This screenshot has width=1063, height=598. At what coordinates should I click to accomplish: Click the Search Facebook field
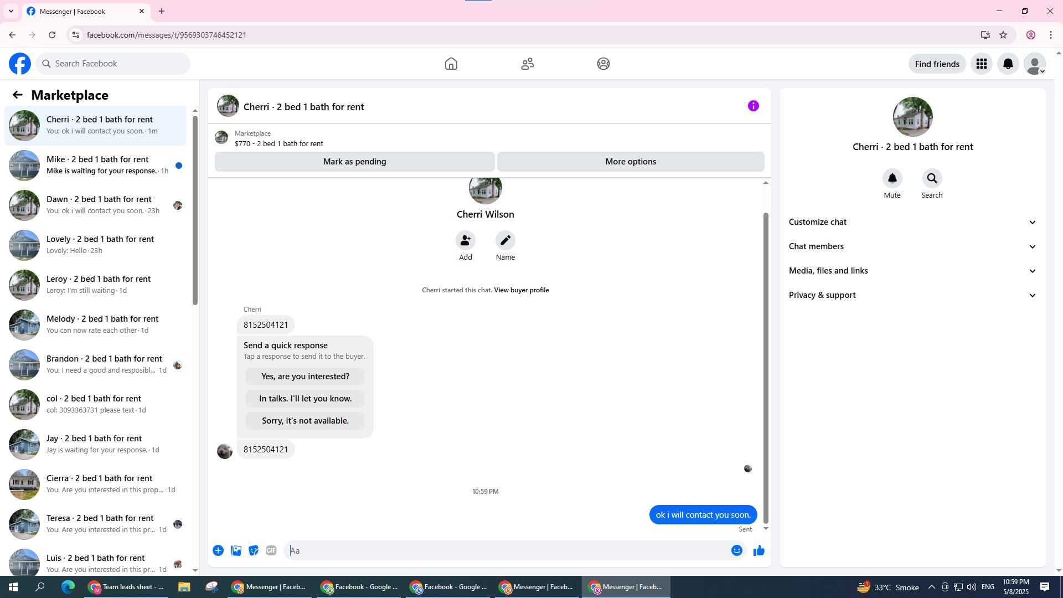click(113, 64)
